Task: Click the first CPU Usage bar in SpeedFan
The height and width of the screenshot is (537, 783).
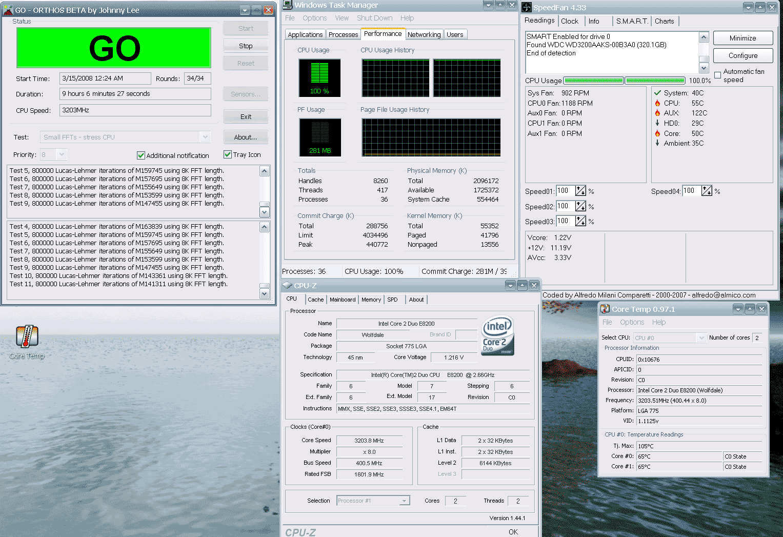Action: point(593,81)
